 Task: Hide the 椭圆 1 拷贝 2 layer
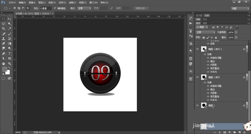(x=197, y=49)
